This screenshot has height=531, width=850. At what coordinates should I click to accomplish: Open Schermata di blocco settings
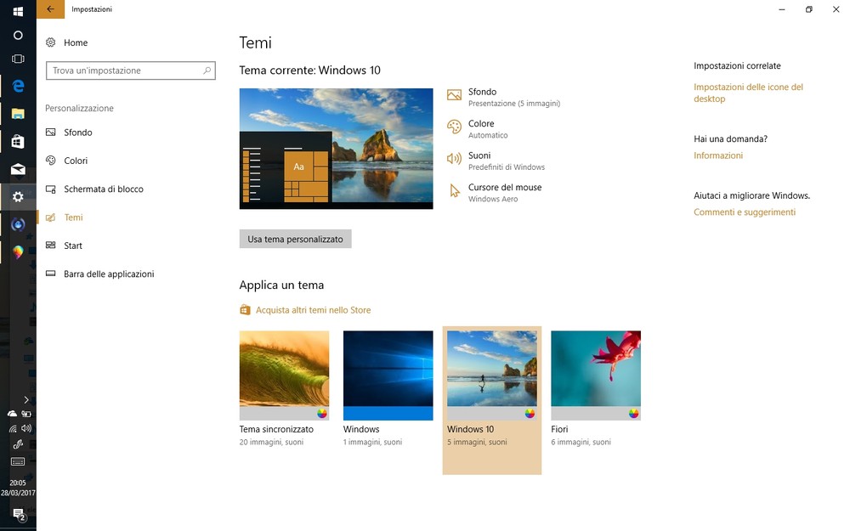tap(104, 189)
